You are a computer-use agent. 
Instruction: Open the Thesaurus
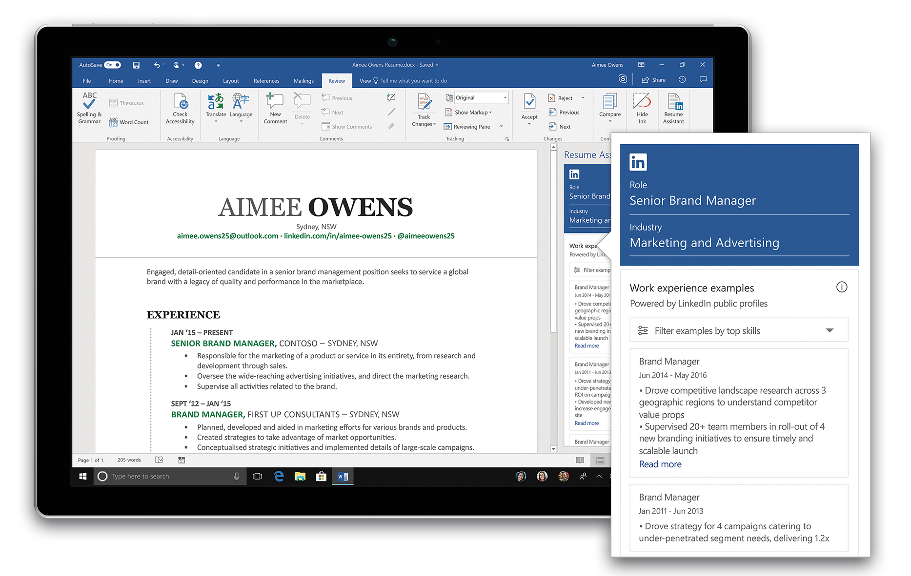click(126, 103)
